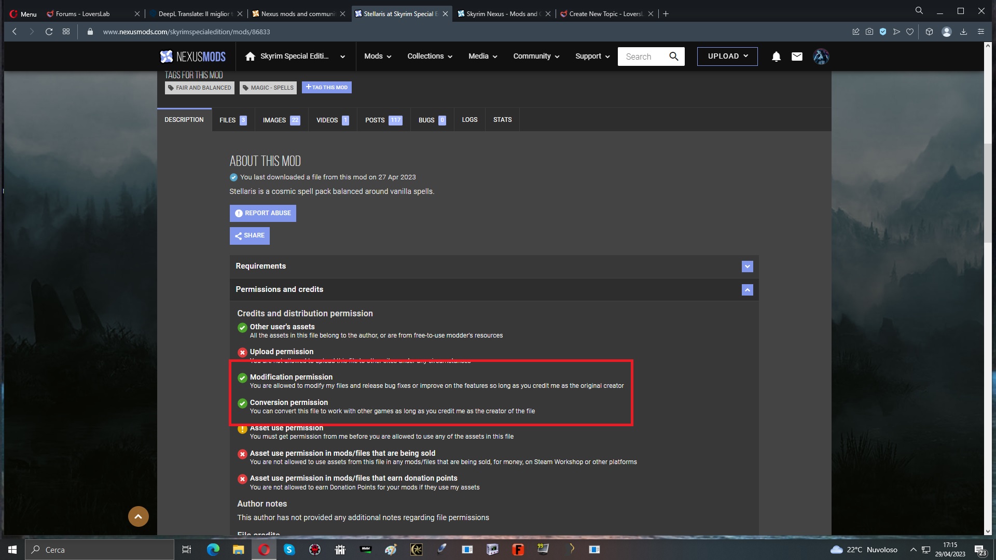Open a new browser tab
This screenshot has height=560, width=996.
click(666, 14)
